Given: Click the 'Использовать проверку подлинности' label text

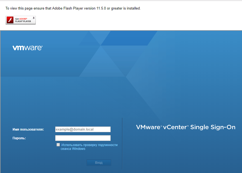Looking at the screenshot, I should coord(89,145).
